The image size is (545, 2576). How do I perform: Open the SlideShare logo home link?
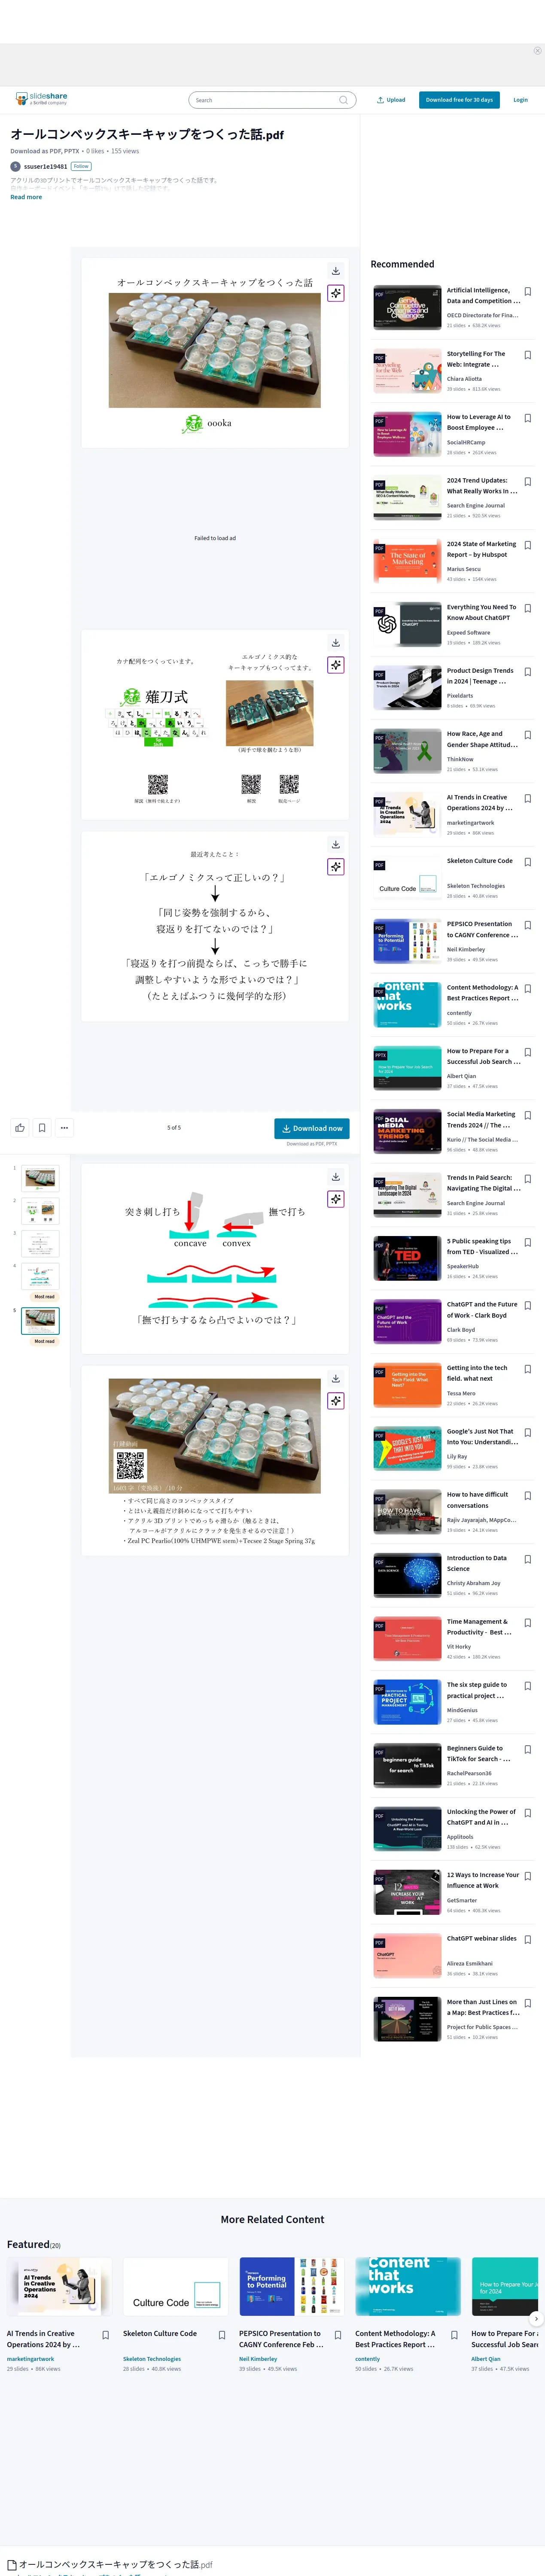tap(41, 99)
